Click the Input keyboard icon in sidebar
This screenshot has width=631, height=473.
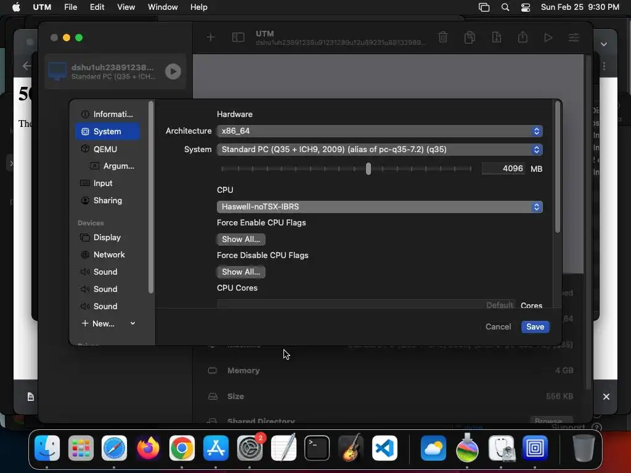coord(85,183)
